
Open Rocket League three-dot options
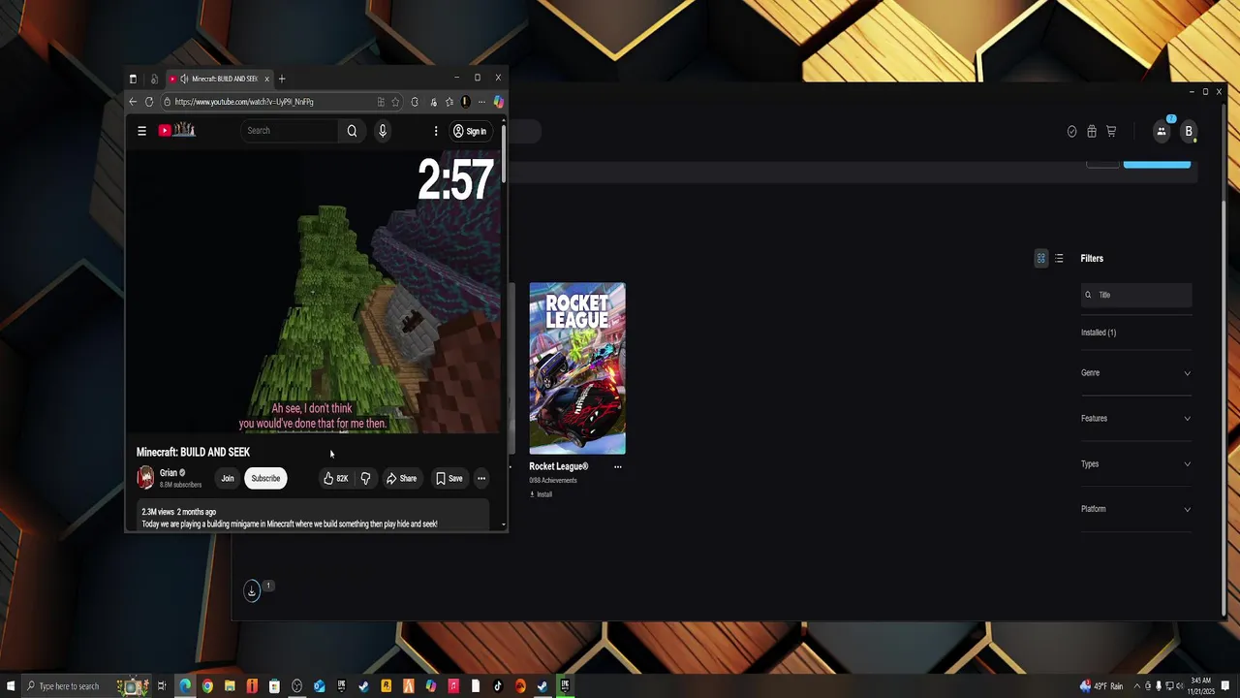(617, 466)
